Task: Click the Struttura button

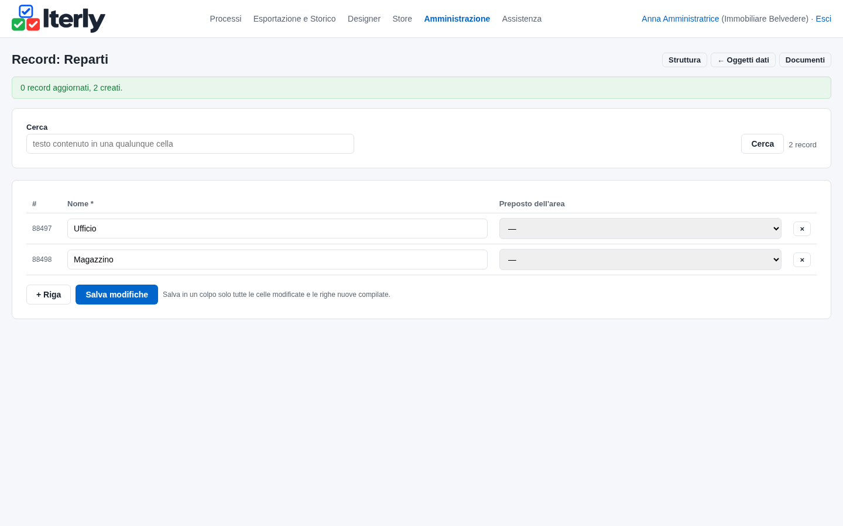Action: click(x=684, y=60)
